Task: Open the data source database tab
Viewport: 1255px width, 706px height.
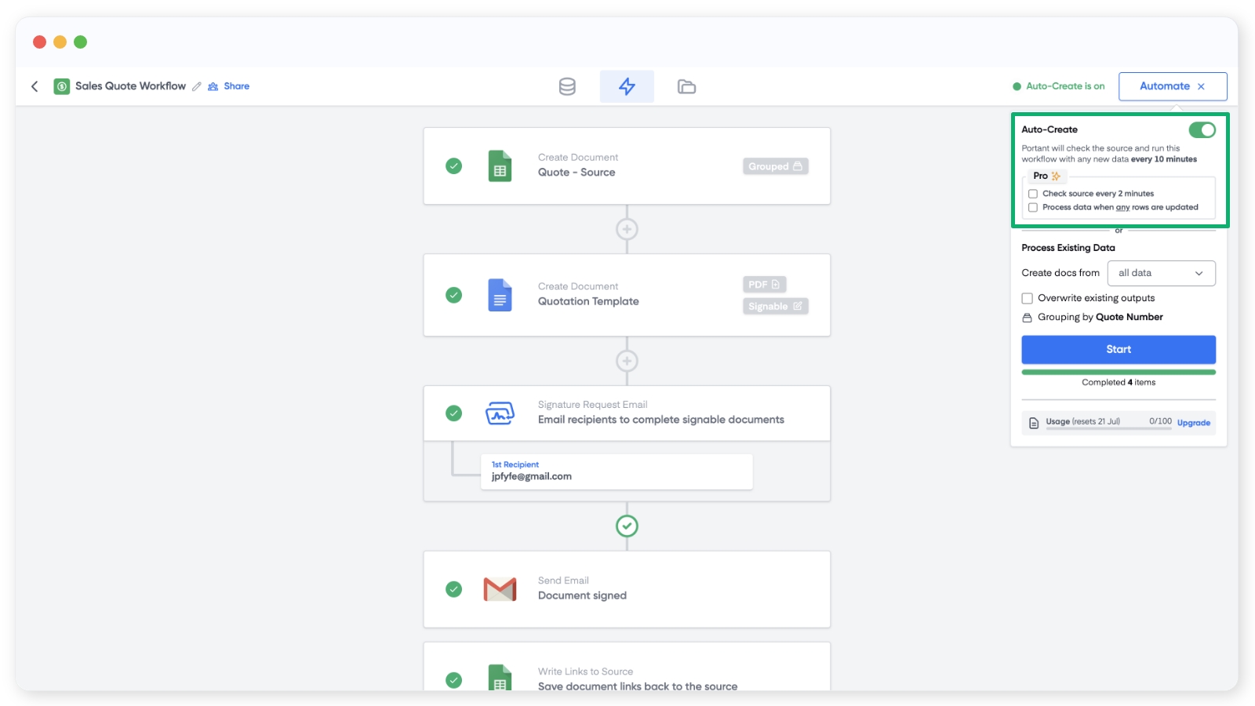Action: coord(567,86)
